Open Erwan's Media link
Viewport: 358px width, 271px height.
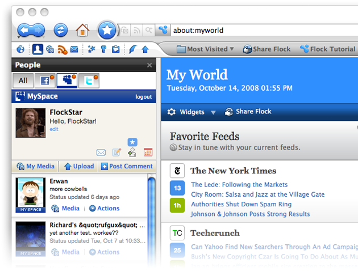pyautogui.click(x=65, y=209)
